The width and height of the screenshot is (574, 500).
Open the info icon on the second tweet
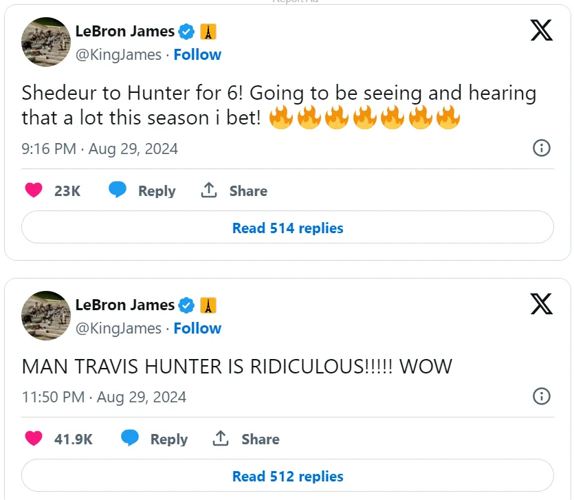pyautogui.click(x=542, y=397)
